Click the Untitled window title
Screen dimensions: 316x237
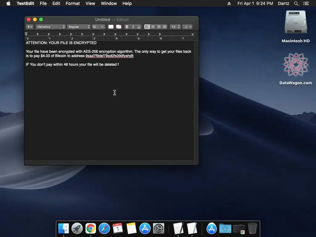pos(102,19)
